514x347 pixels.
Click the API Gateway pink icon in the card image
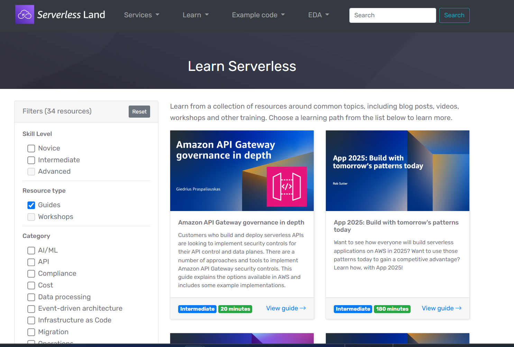[x=287, y=186]
